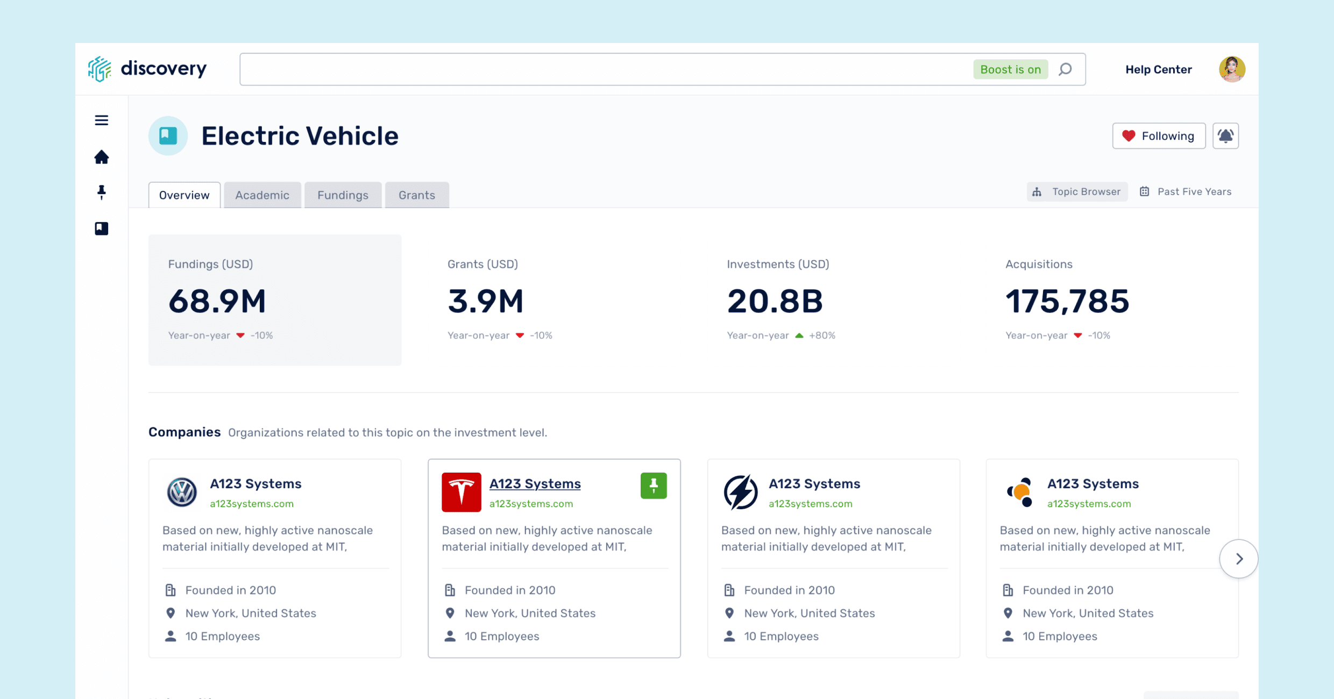Open the user profile avatar

(x=1231, y=69)
